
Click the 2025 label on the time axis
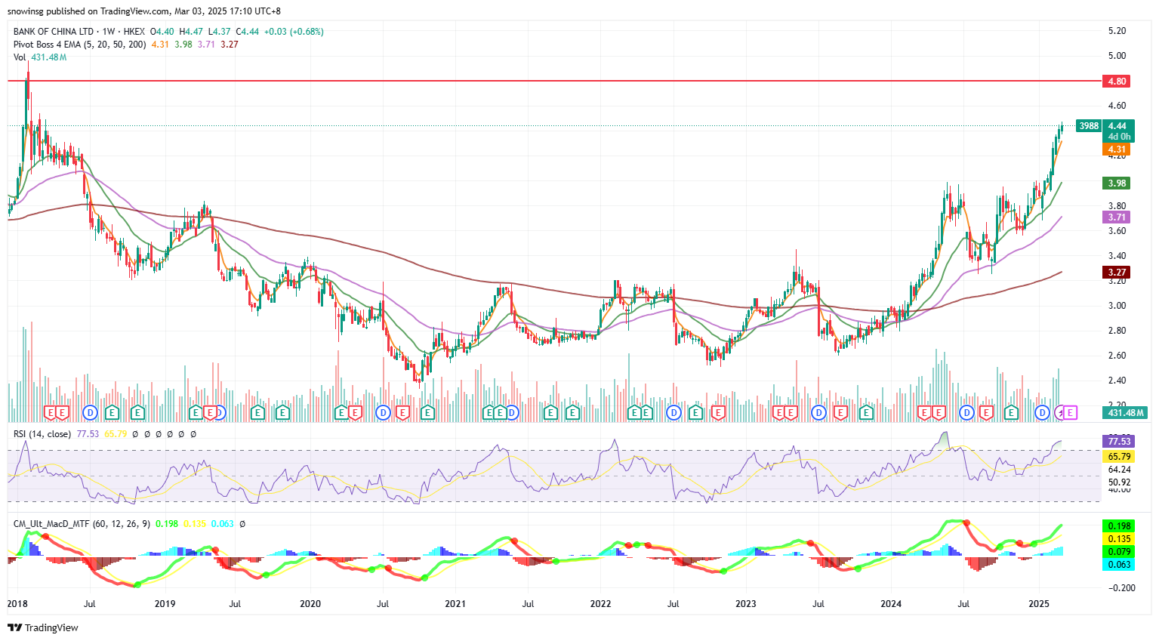click(1040, 604)
